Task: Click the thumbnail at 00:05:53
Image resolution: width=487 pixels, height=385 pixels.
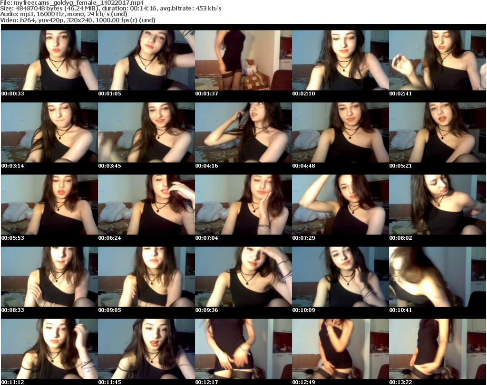Action: point(49,205)
